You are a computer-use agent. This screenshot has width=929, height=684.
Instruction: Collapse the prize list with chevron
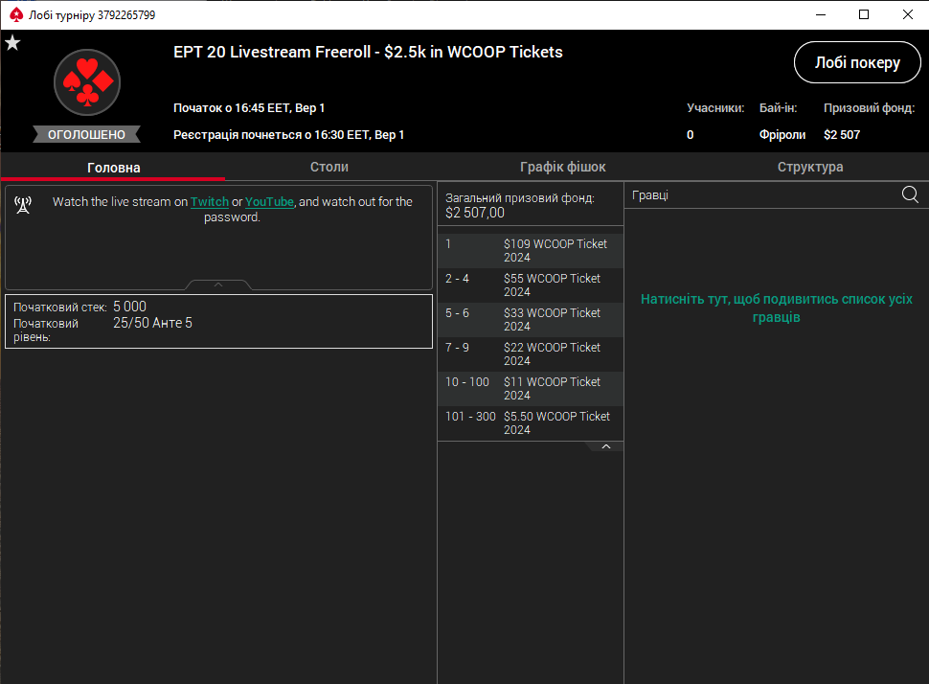coord(605,446)
